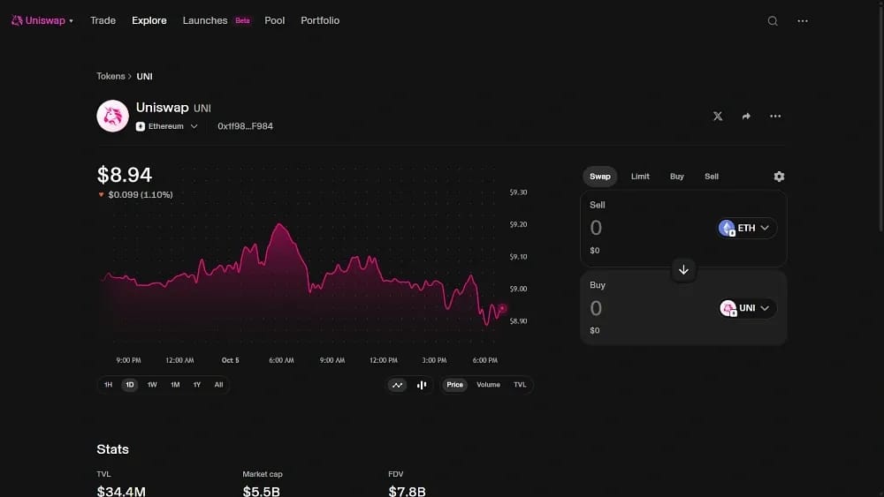Click the $8.94 price value
The image size is (884, 497).
tap(125, 175)
